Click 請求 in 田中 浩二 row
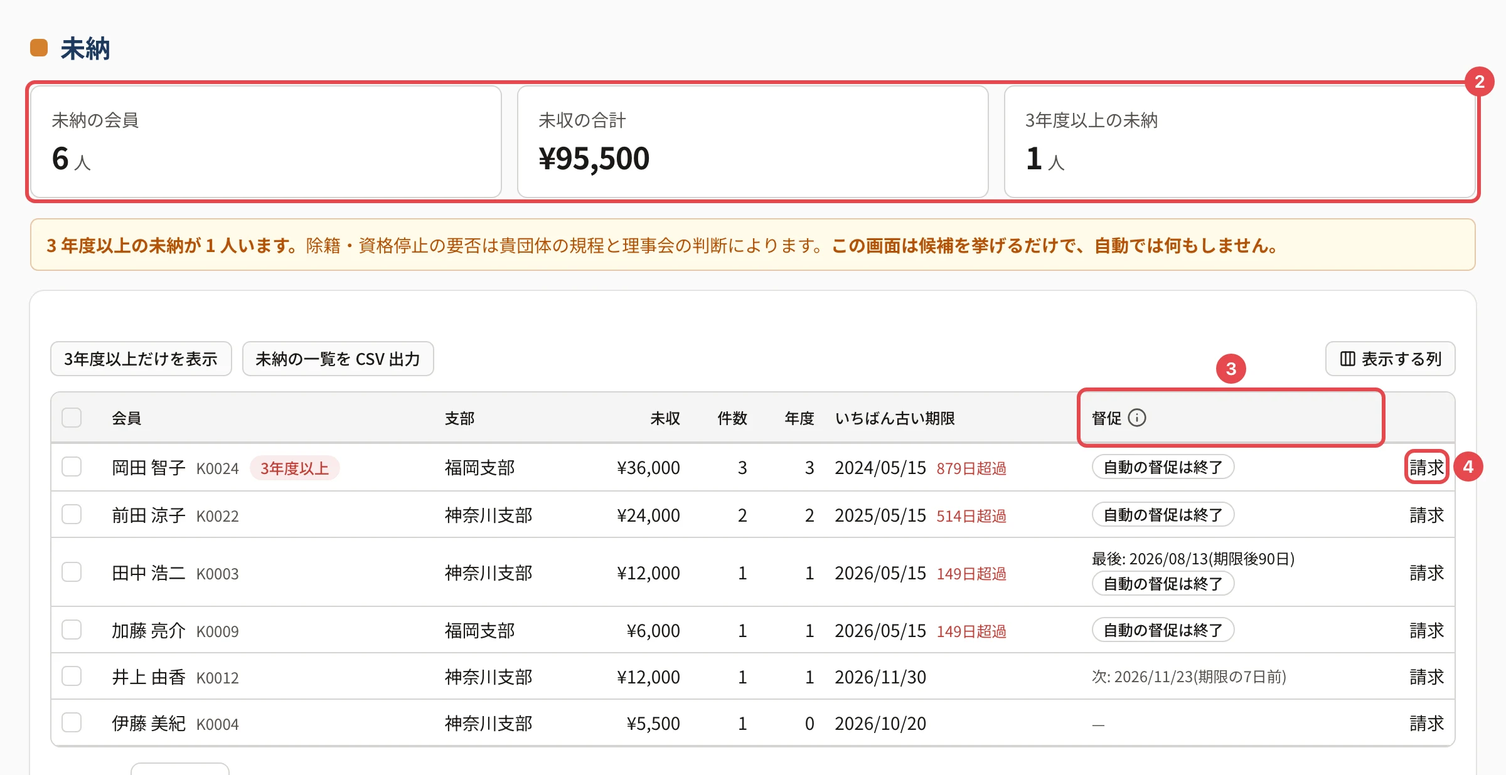 (x=1426, y=572)
